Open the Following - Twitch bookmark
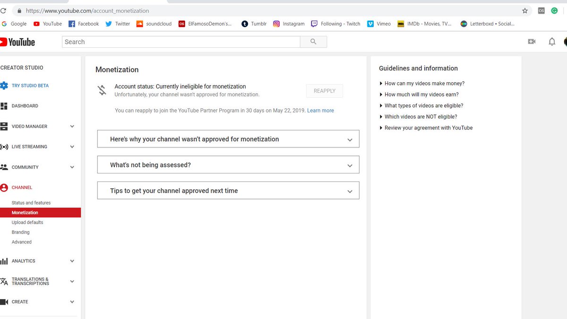The height and width of the screenshot is (319, 567). tap(335, 24)
